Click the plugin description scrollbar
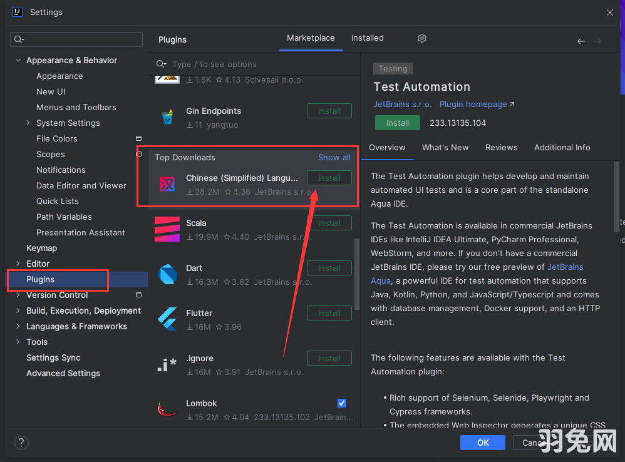The width and height of the screenshot is (625, 462). 617,197
